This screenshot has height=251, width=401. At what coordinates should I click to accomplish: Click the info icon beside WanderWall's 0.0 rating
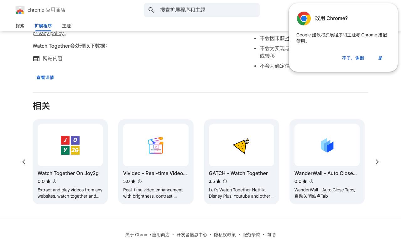click(311, 181)
